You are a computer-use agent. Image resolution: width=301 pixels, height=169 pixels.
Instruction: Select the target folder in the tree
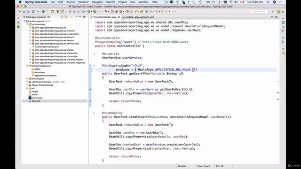tap(35, 92)
